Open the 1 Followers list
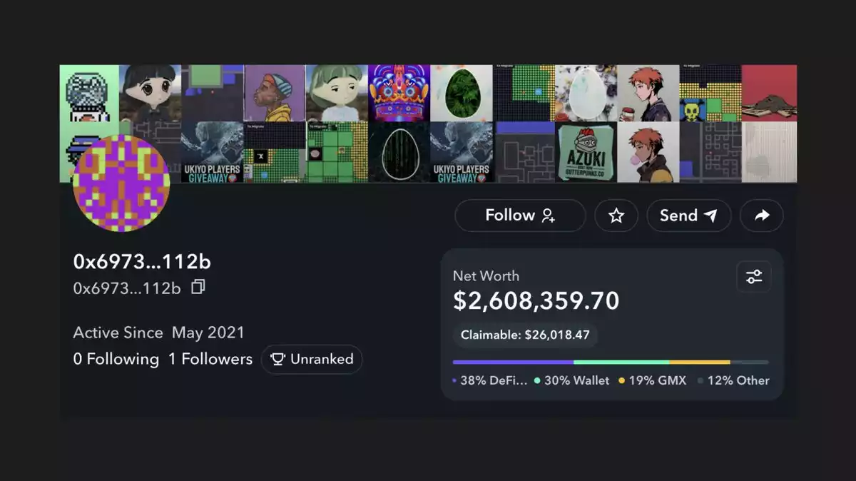 click(x=210, y=359)
